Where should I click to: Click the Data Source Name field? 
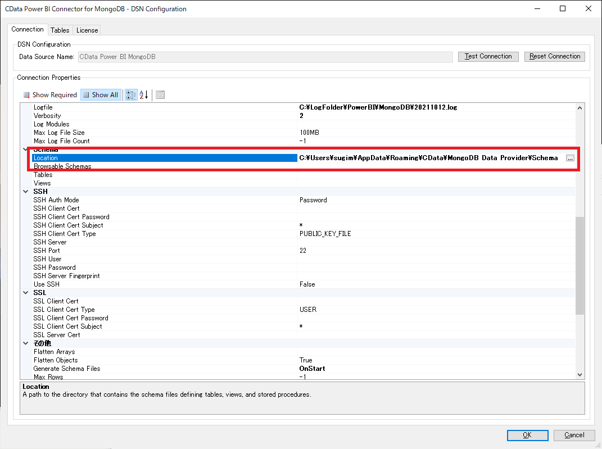(x=264, y=56)
